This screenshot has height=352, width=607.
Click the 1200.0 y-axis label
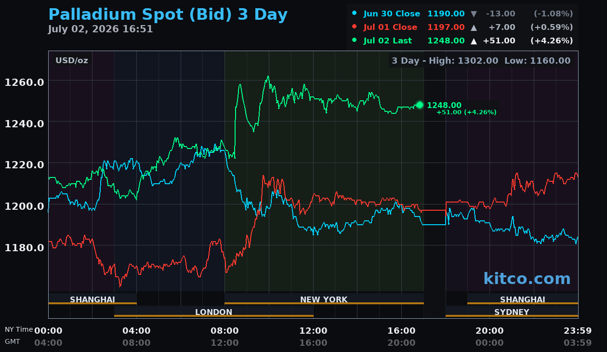point(25,206)
